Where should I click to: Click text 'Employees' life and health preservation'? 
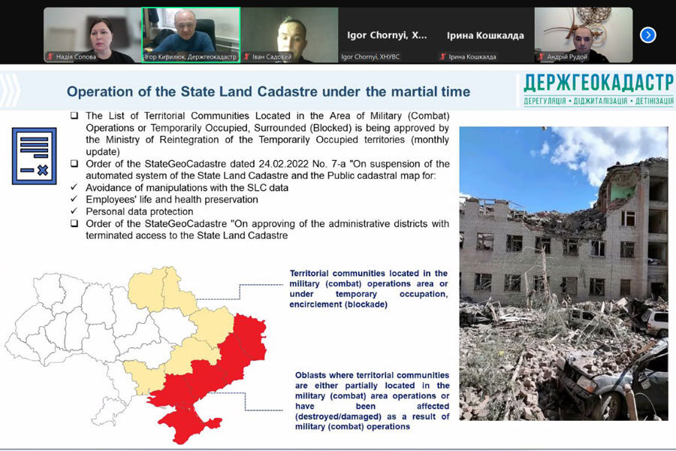pos(171,199)
